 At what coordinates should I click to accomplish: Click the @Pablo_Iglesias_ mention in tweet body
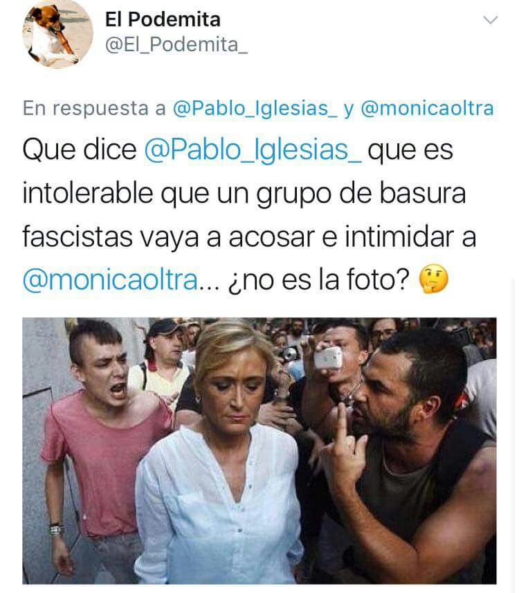pos(253,150)
